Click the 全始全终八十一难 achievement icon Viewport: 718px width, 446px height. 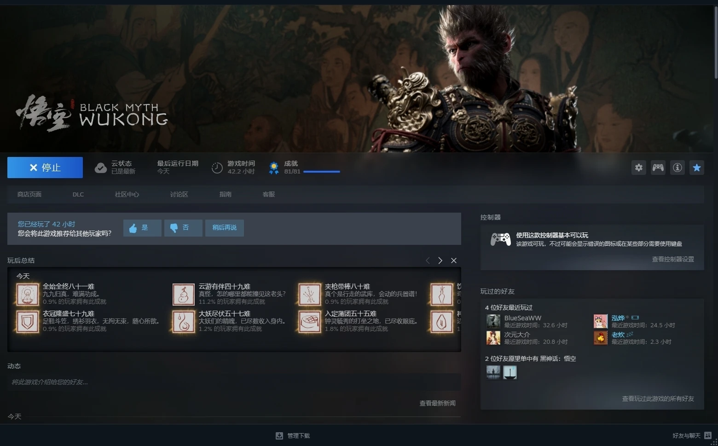28,295
